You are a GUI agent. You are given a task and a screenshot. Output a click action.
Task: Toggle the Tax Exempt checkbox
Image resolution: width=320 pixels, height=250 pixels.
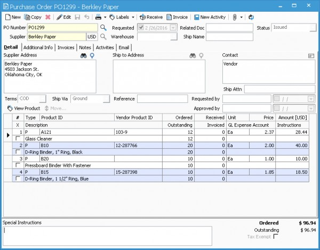click(x=276, y=237)
